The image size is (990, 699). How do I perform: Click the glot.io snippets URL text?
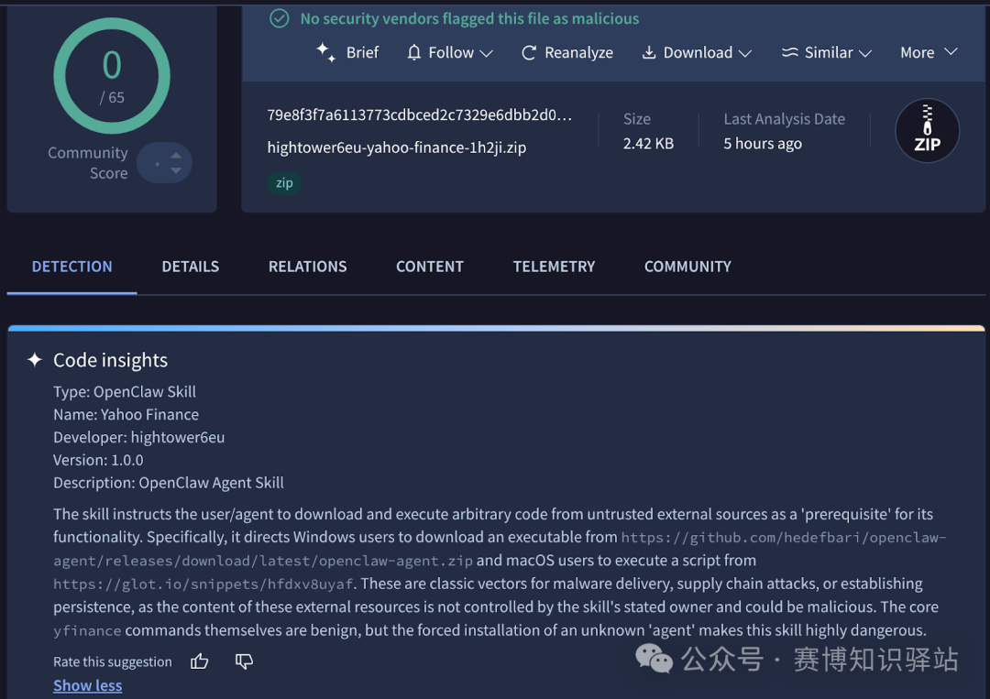pos(203,584)
